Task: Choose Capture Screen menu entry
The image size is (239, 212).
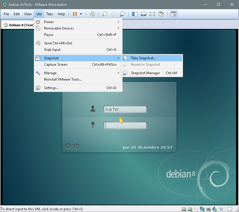Action: pyautogui.click(x=78, y=65)
